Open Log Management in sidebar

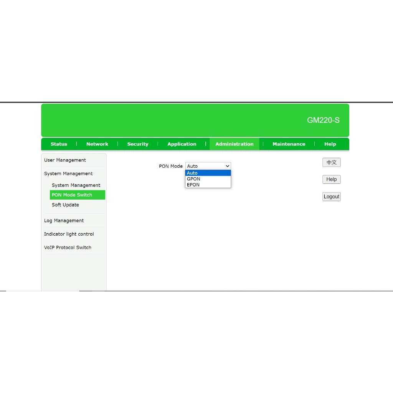[x=64, y=221]
